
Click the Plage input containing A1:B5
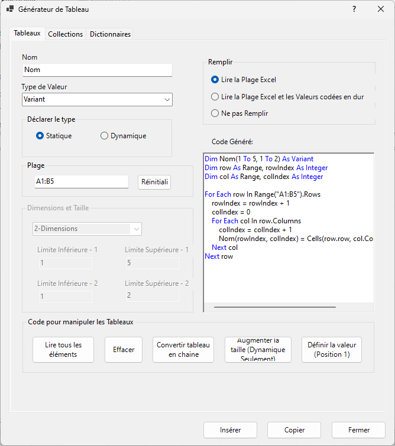tap(82, 181)
